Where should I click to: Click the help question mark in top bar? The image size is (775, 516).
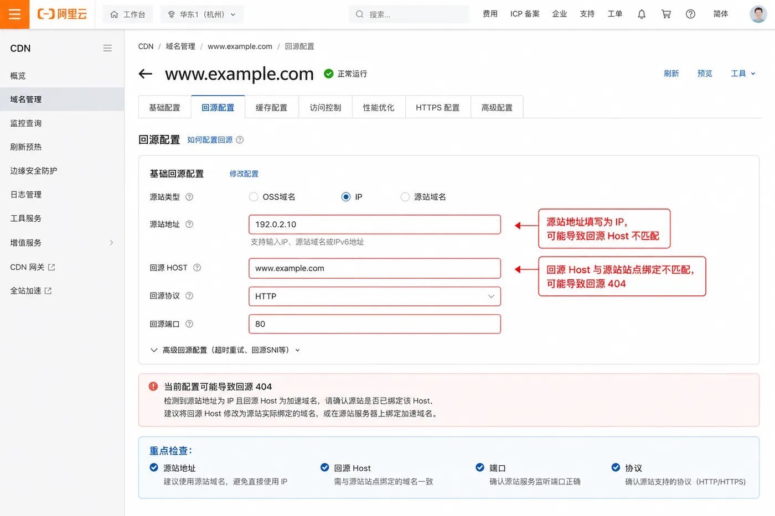click(690, 14)
